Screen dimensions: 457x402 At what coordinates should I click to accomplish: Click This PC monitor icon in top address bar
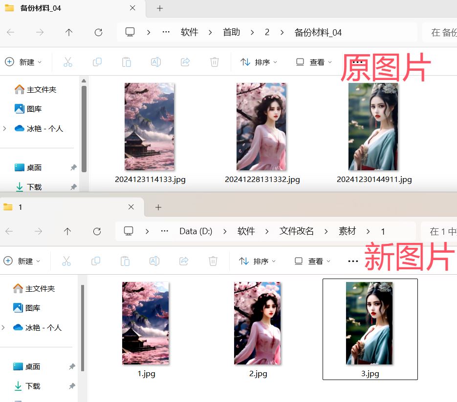130,32
